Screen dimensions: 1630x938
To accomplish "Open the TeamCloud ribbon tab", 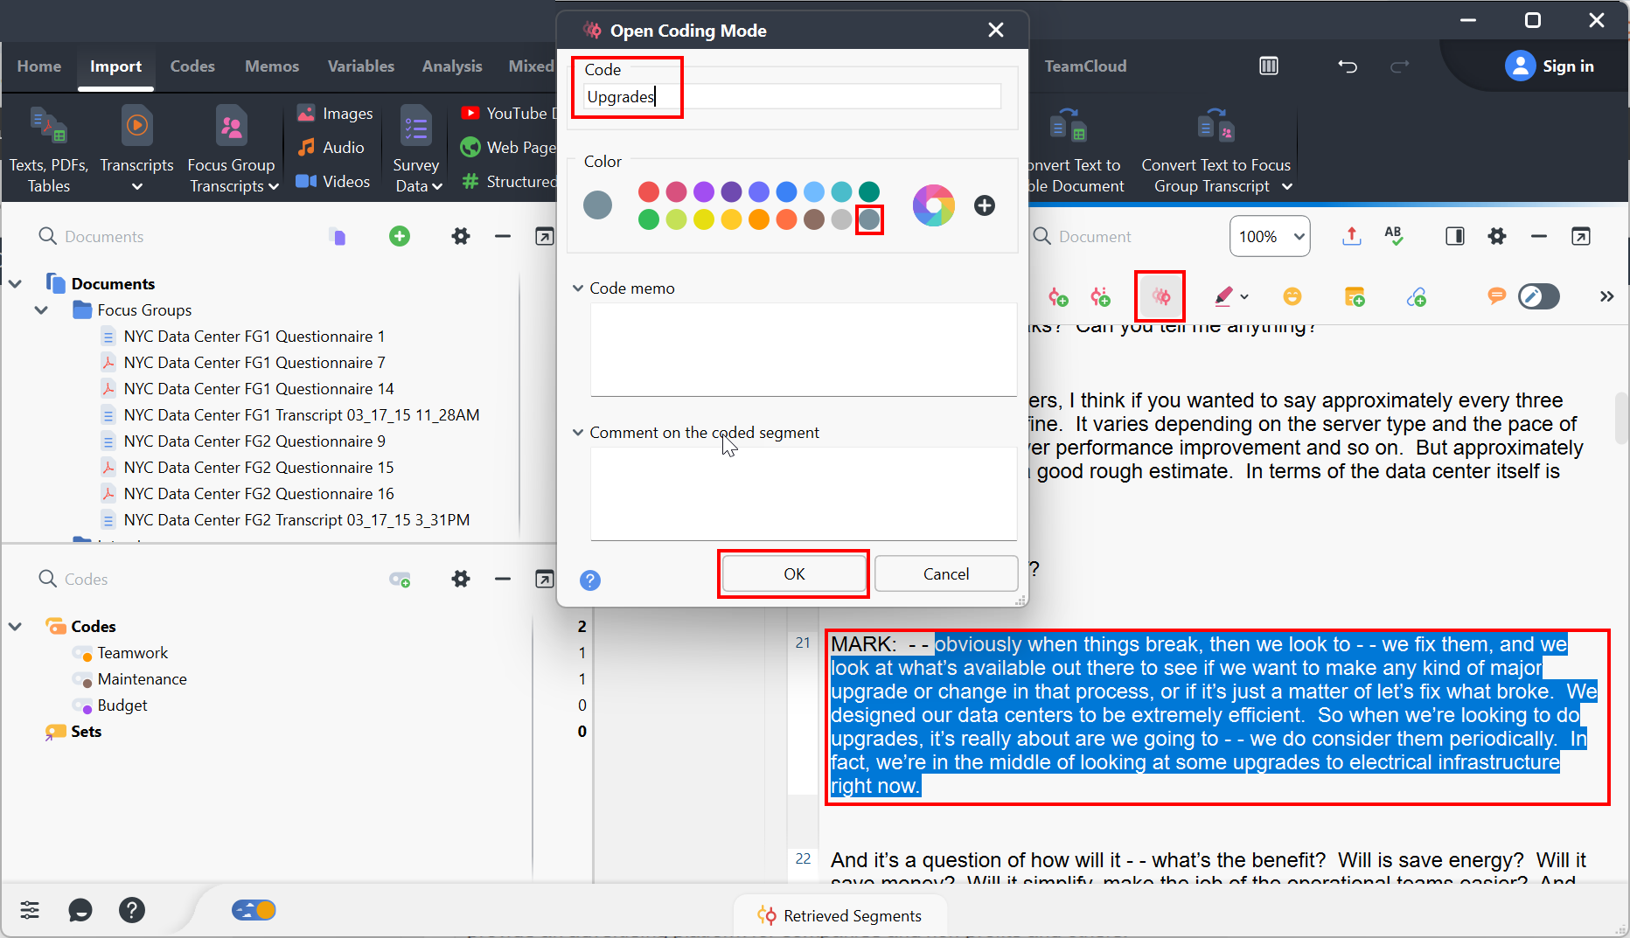I will tap(1085, 66).
